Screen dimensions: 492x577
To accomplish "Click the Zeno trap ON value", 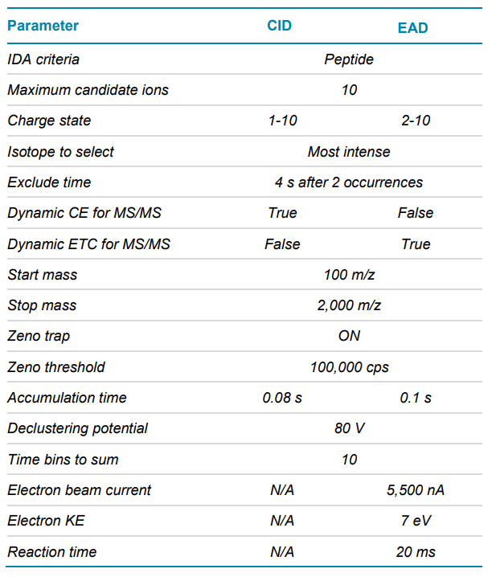I will point(349,336).
